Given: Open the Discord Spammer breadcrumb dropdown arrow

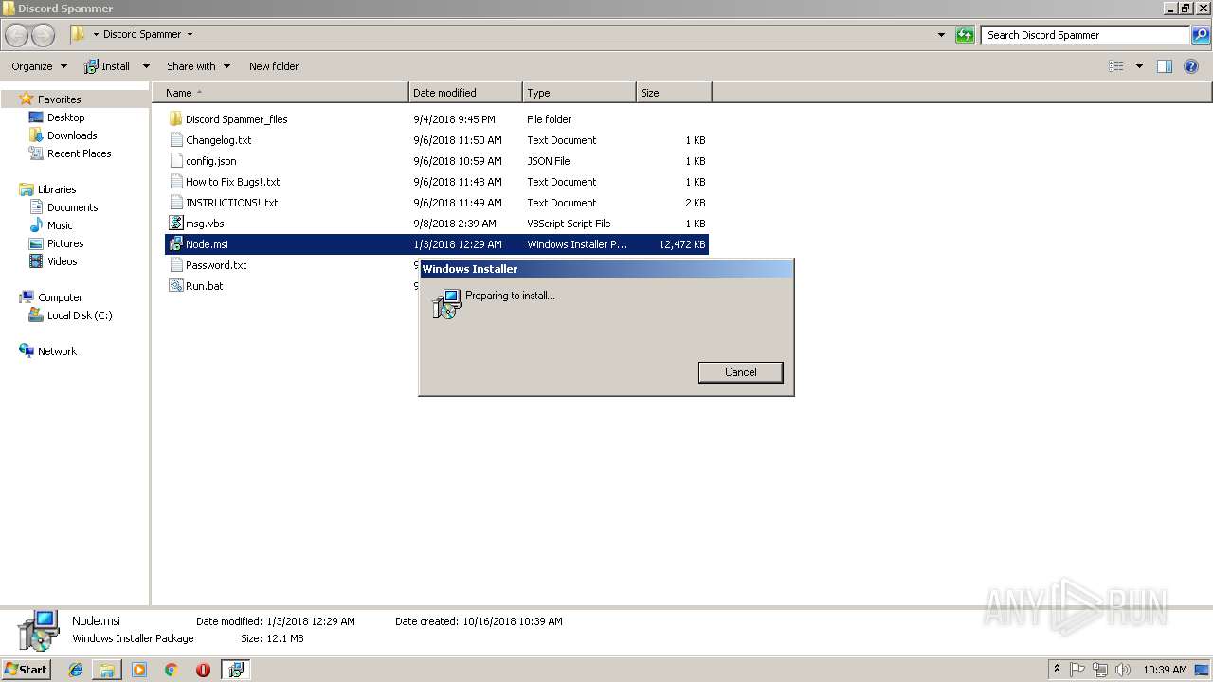Looking at the screenshot, I should [190, 35].
